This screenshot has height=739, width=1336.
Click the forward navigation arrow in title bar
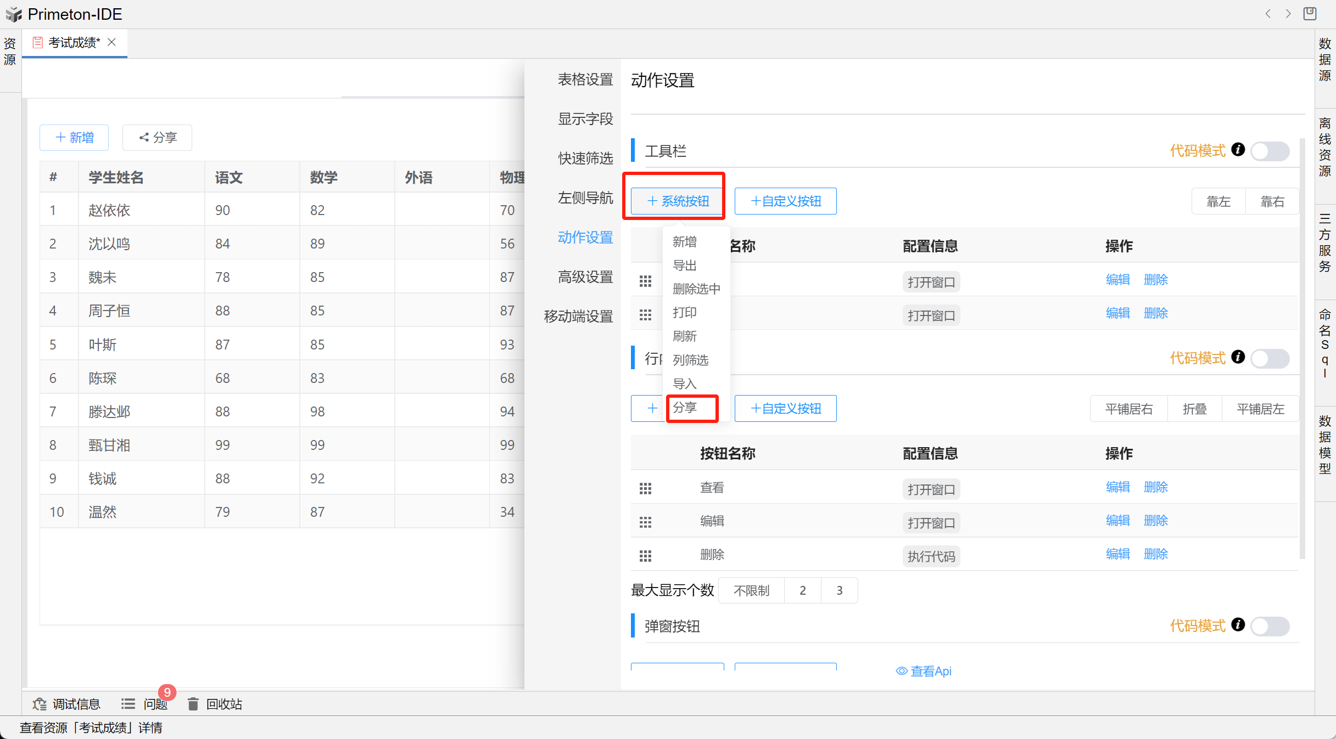pyautogui.click(x=1288, y=14)
